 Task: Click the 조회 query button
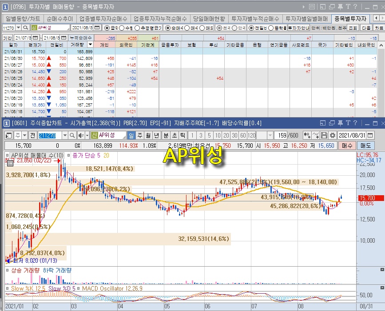click(353, 28)
